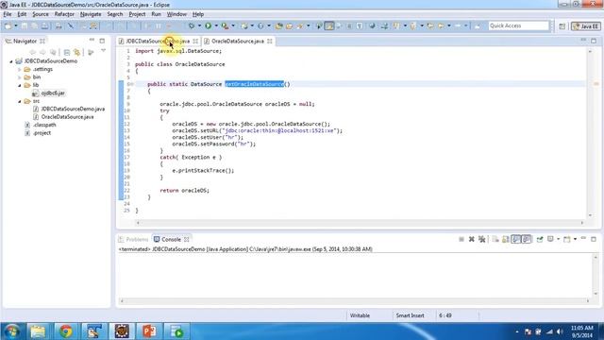
Task: Collapse the lib folder
Action: coord(19,85)
